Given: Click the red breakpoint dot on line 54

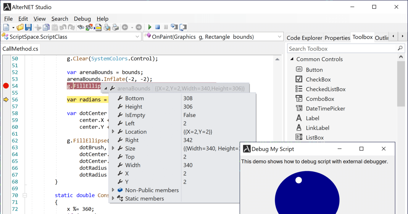Looking at the screenshot, I should click(5, 86).
